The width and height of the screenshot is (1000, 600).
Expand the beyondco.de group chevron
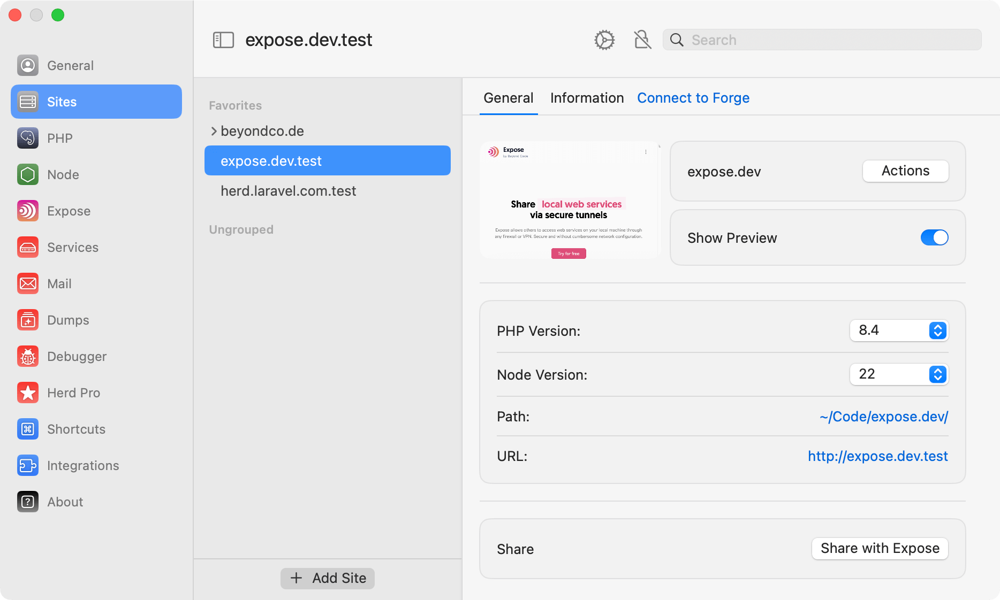(214, 131)
